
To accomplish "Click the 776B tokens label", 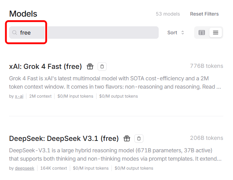I will [x=206, y=66].
